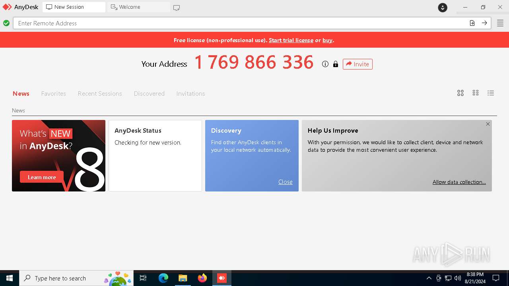509x286 pixels.
Task: Open Task View on the taskbar
Action: 143,278
